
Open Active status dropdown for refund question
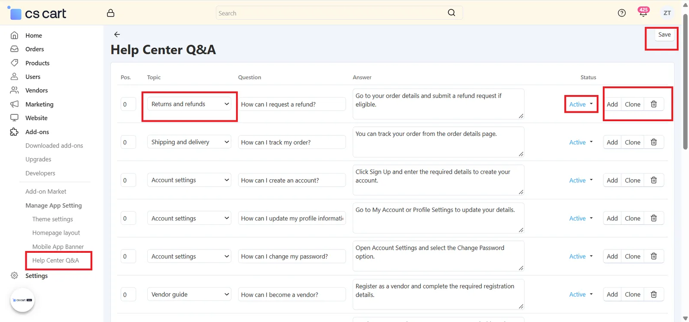coord(581,104)
